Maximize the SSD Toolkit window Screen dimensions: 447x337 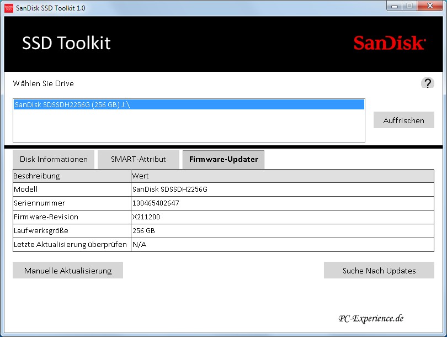pos(409,6)
